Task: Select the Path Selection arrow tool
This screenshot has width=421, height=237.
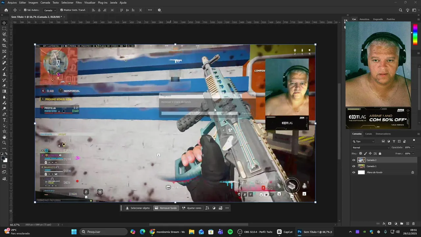Action: (4, 126)
